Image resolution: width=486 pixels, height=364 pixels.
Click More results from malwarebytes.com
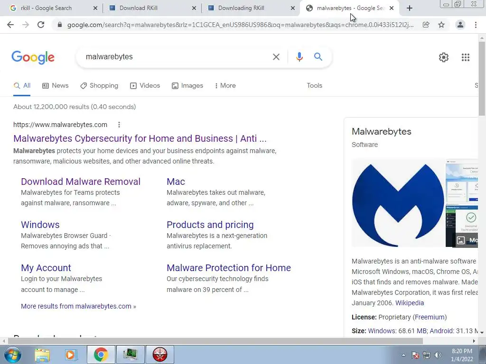coord(78,307)
